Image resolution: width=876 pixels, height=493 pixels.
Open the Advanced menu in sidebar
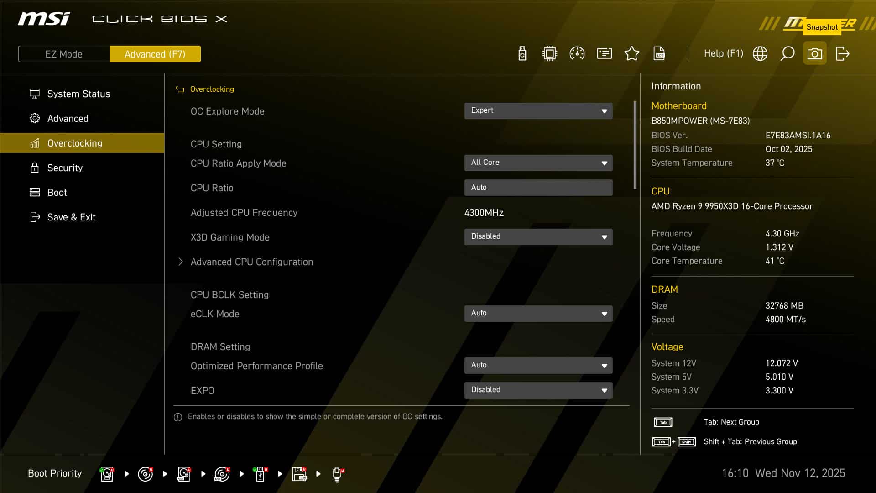82,118
